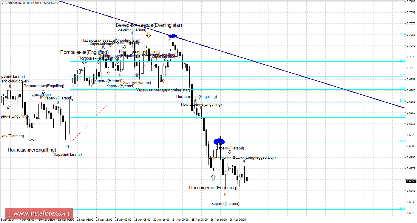Screen dimensions: 417x223
Task: Click small orange up arrow at 12 Apr low
Action: tap(68, 146)
